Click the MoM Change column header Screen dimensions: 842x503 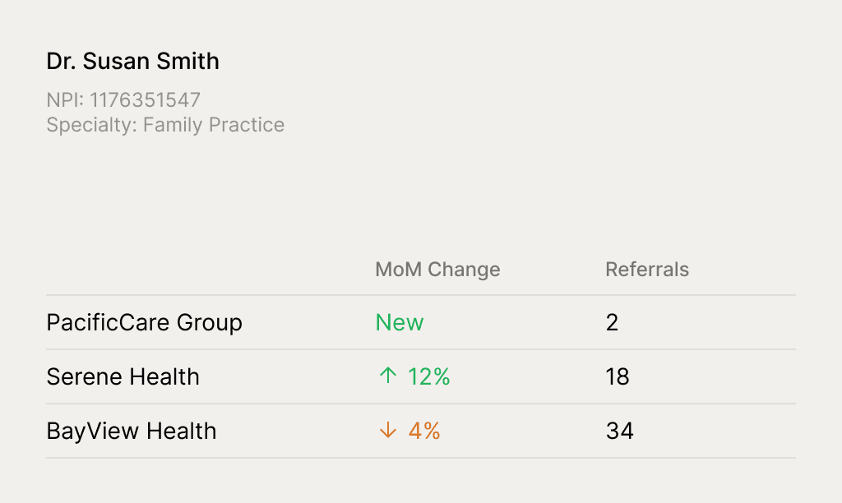click(437, 270)
